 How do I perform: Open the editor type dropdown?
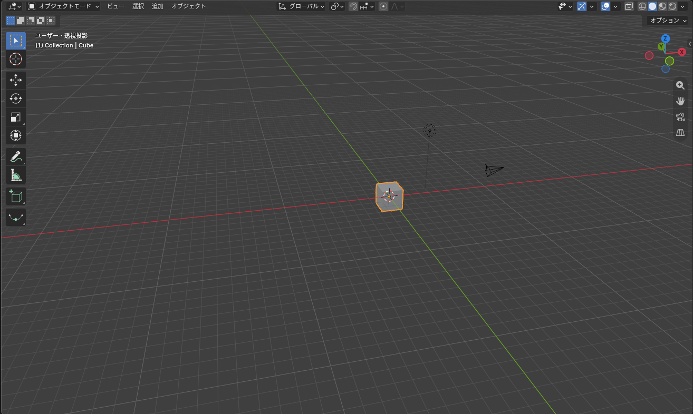tap(14, 6)
